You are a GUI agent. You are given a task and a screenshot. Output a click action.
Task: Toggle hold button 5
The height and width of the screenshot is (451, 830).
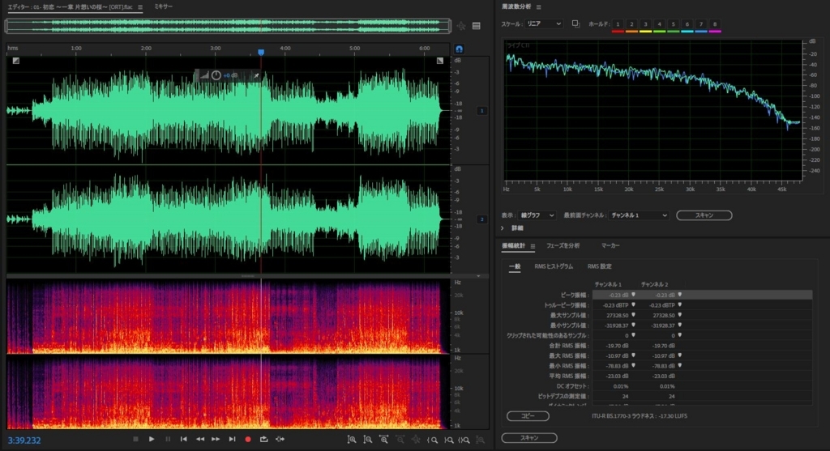674,24
